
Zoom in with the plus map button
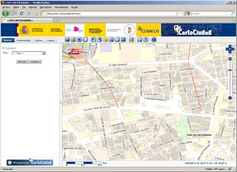(230, 59)
